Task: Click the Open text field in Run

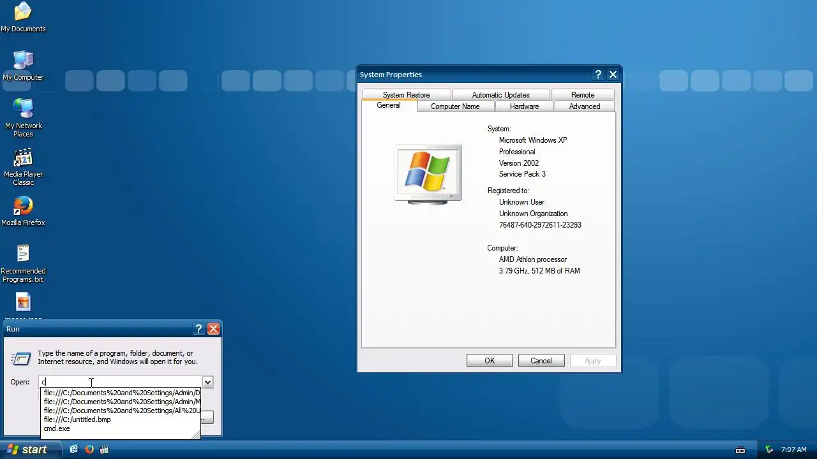Action: [121, 382]
